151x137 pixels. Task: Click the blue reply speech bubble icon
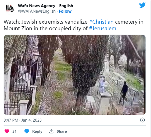click(27, 131)
